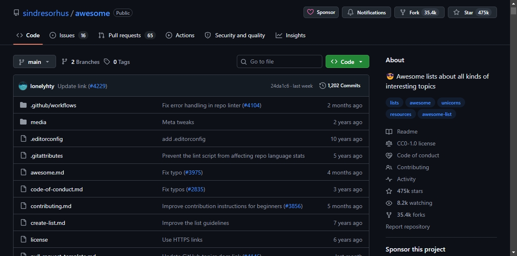Open the 2 Branches link
517x256 pixels.
tap(81, 62)
